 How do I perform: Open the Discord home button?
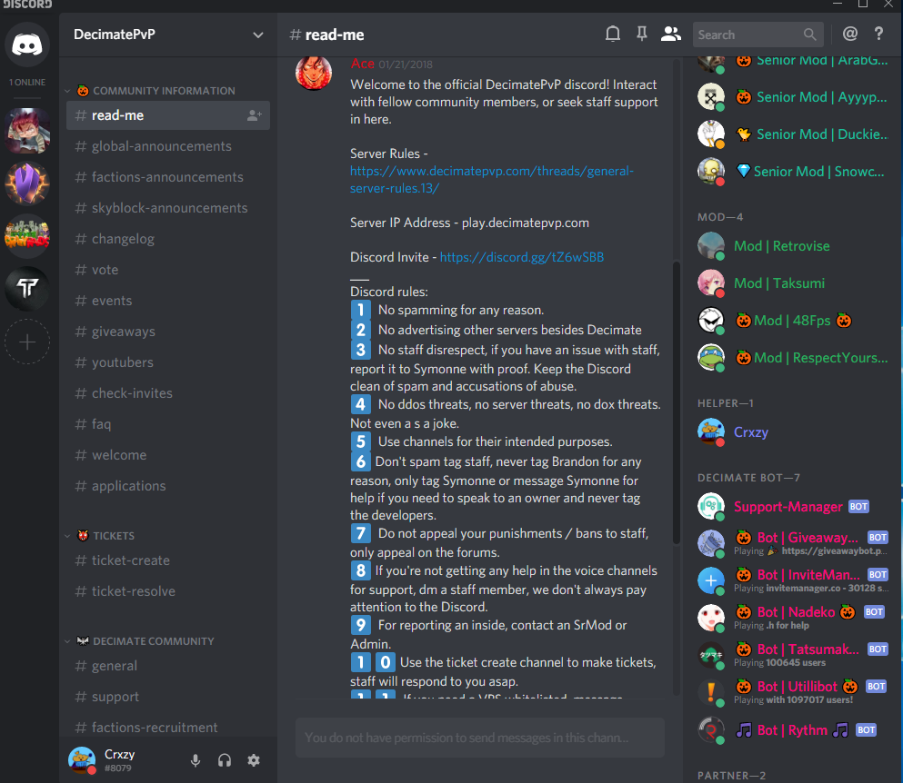point(27,45)
